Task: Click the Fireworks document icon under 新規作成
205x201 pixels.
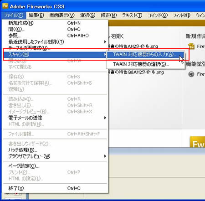Action: (191, 46)
